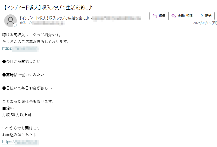Click the salary text 月収 50 万以上可
This screenshot has width=217, height=147.
point(17,115)
